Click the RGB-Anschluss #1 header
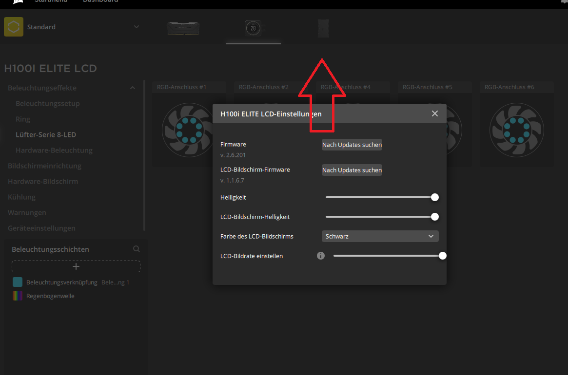This screenshot has height=375, width=568. 189,87
